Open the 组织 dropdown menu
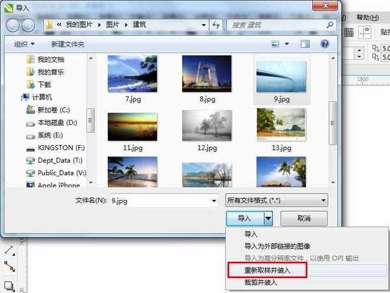Viewport: 390px width, 293px height. click(x=25, y=44)
